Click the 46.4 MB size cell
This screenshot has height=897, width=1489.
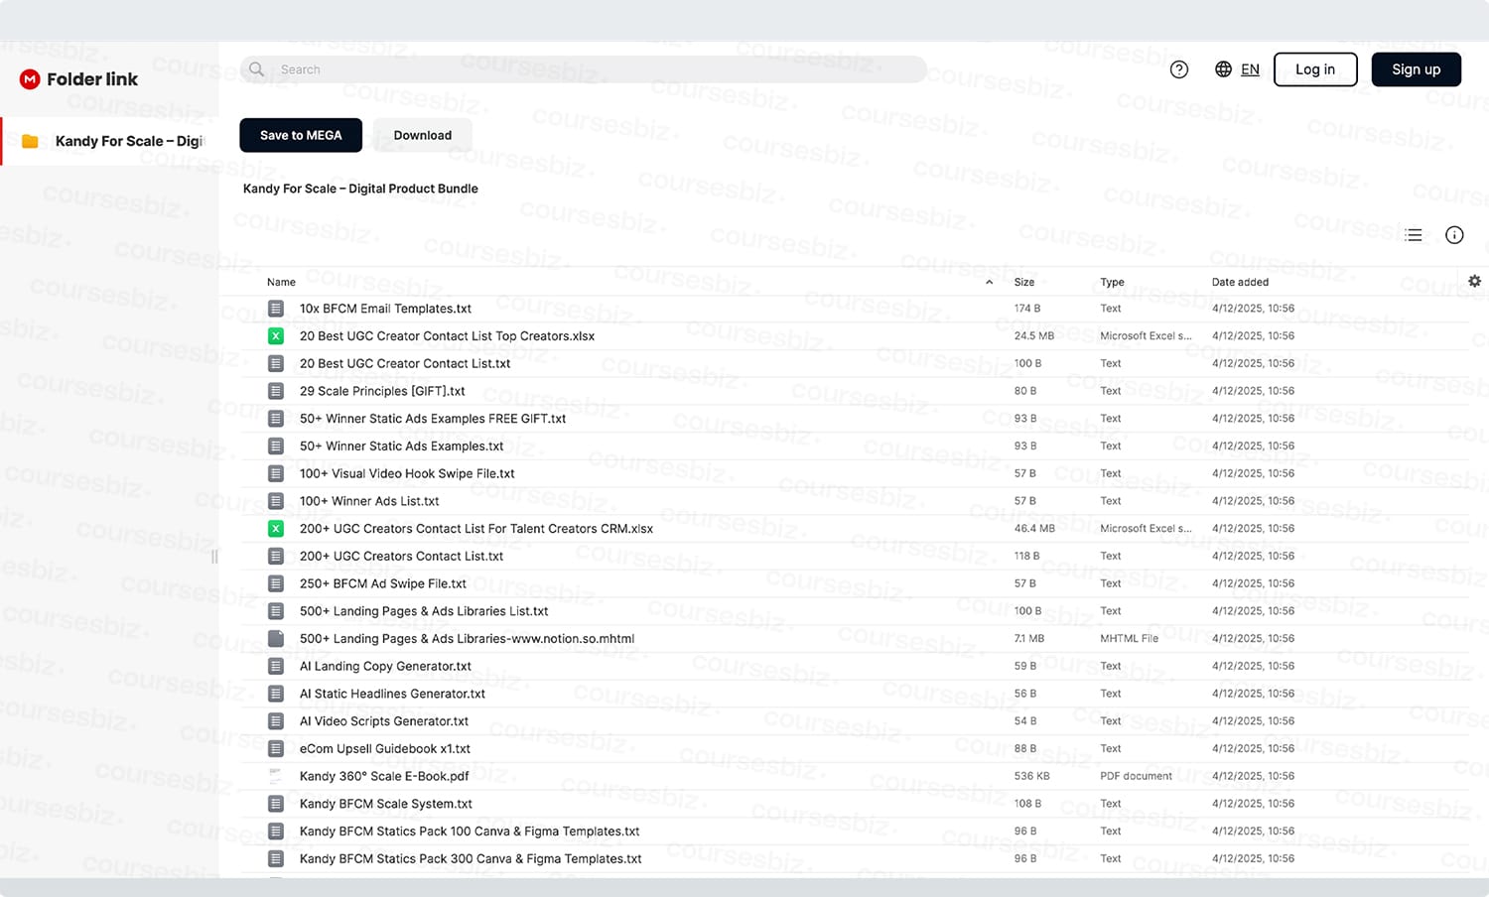point(1034,529)
